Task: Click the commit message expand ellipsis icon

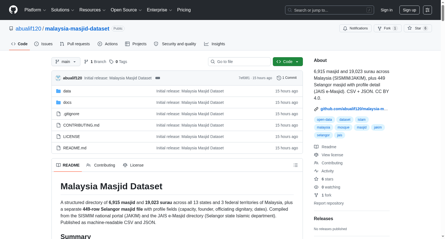Action: click(158, 78)
